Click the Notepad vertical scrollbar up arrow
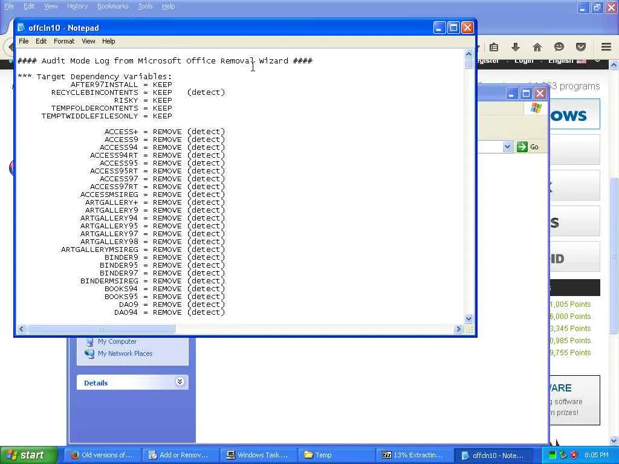619x464 pixels. [x=468, y=54]
